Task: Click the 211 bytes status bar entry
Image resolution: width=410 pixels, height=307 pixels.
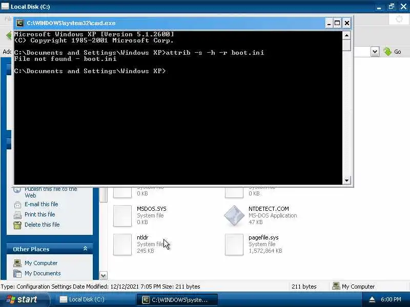Action: 304,287
